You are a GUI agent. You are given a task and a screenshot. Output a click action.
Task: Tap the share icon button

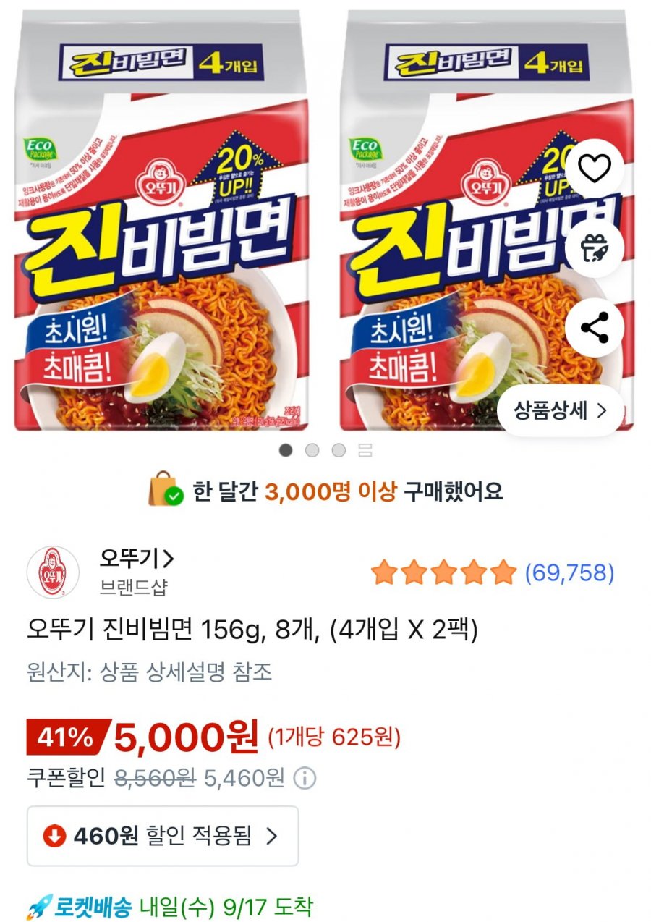click(595, 329)
